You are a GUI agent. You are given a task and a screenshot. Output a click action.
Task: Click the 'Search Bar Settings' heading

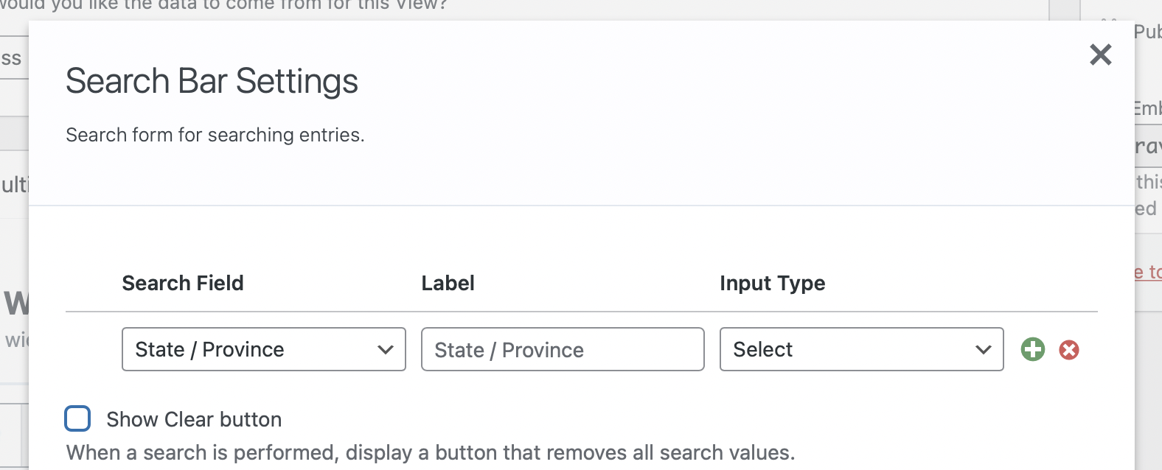212,81
